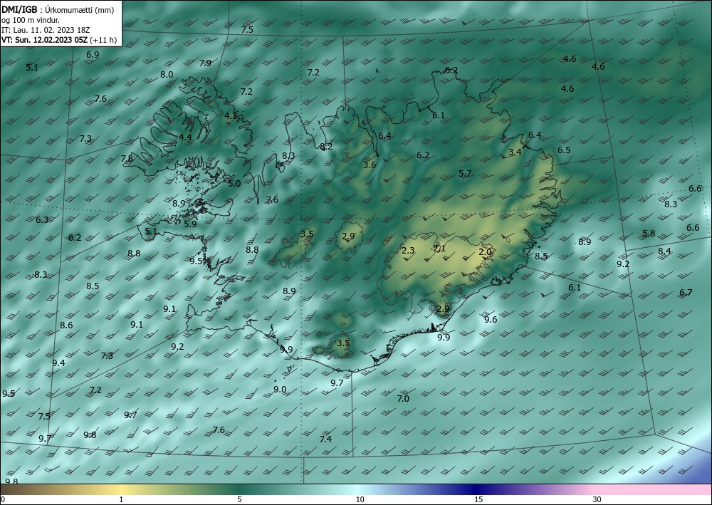712x505 pixels.
Task: Click the map value 6.9
Action: 93,55
